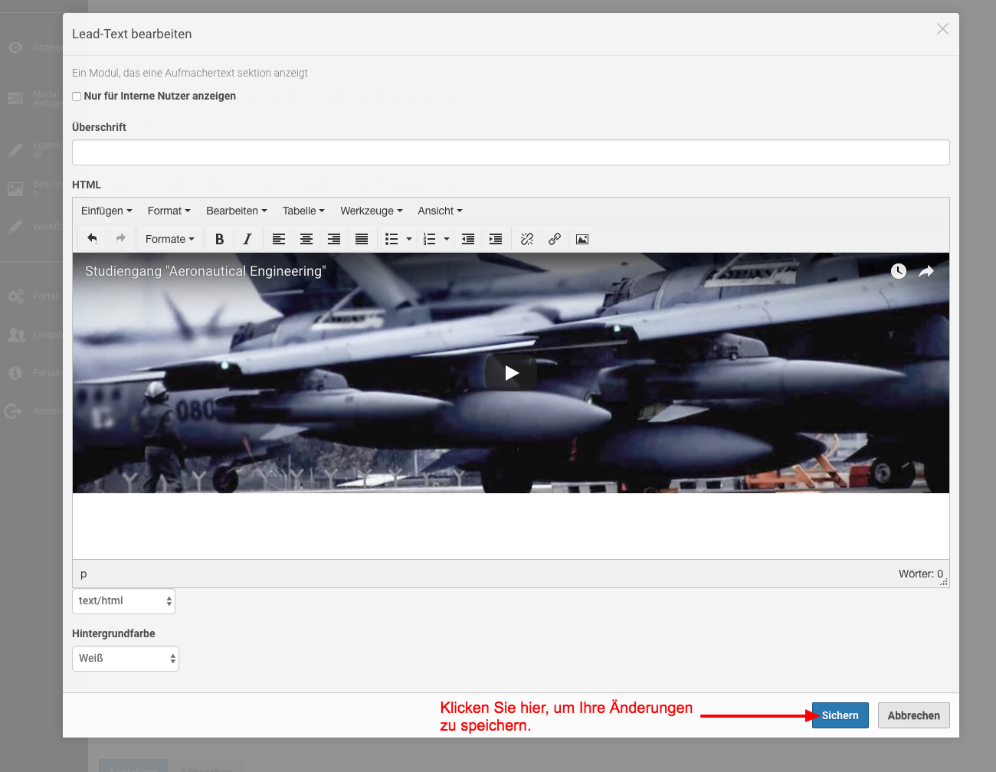
Task: Click the Abbrechen button
Action: [913, 715]
